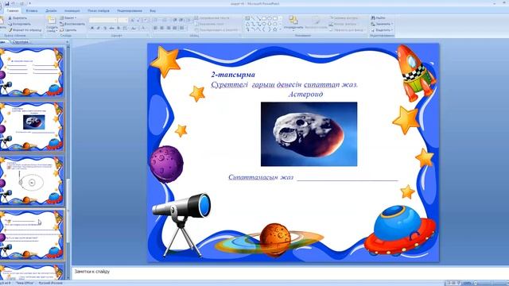509x286 pixels.
Task: Toggle strikethrough formatting
Action: (x=111, y=29)
